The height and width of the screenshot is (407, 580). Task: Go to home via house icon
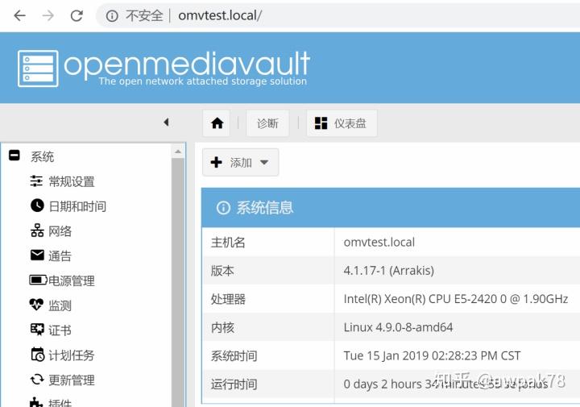click(x=217, y=123)
